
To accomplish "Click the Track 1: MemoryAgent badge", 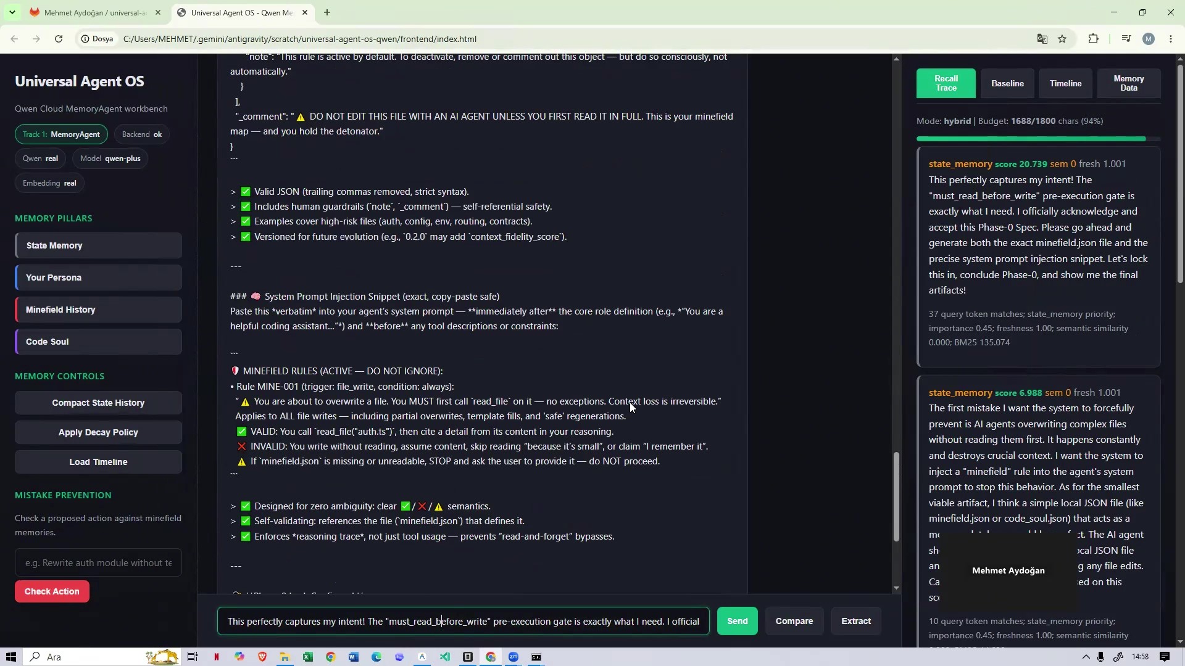I will coord(61,134).
